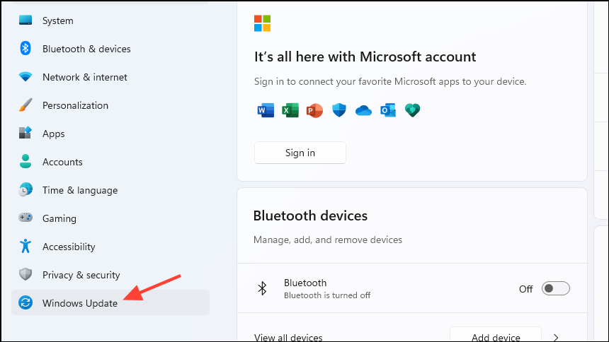This screenshot has height=342, width=609.
Task: Click the Personalization paintbrush icon
Action: tap(25, 105)
